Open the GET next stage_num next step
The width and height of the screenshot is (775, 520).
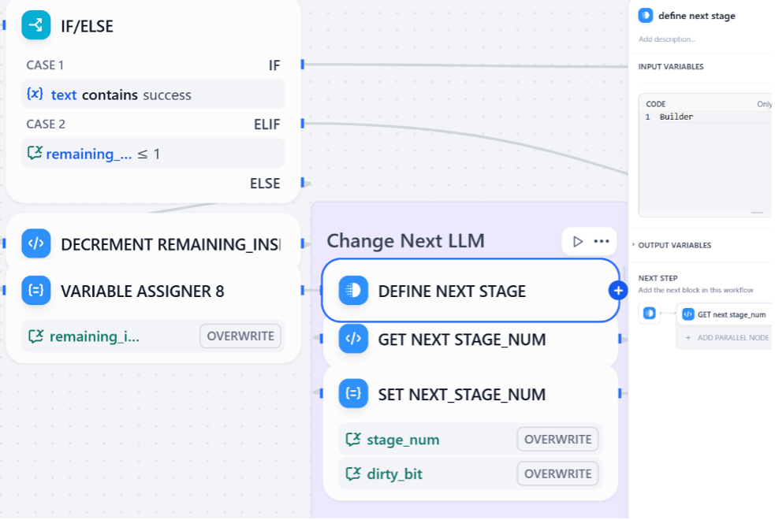coord(724,314)
